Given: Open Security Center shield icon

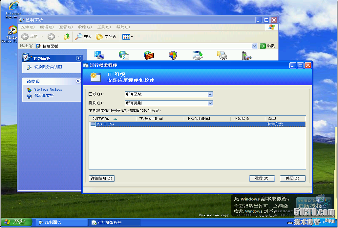Looking at the screenshot, I should pyautogui.click(x=173, y=55).
